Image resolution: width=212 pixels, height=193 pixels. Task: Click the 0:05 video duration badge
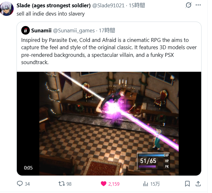28,168
